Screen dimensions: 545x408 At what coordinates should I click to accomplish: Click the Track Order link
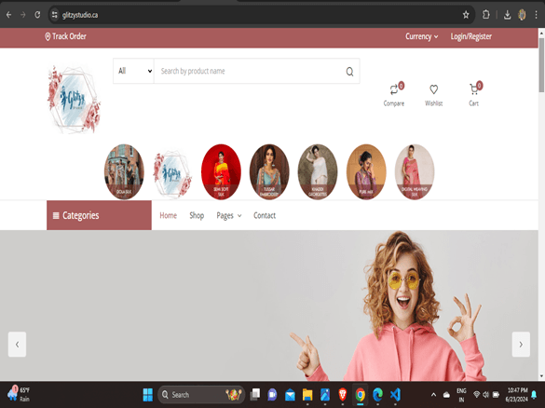point(66,36)
